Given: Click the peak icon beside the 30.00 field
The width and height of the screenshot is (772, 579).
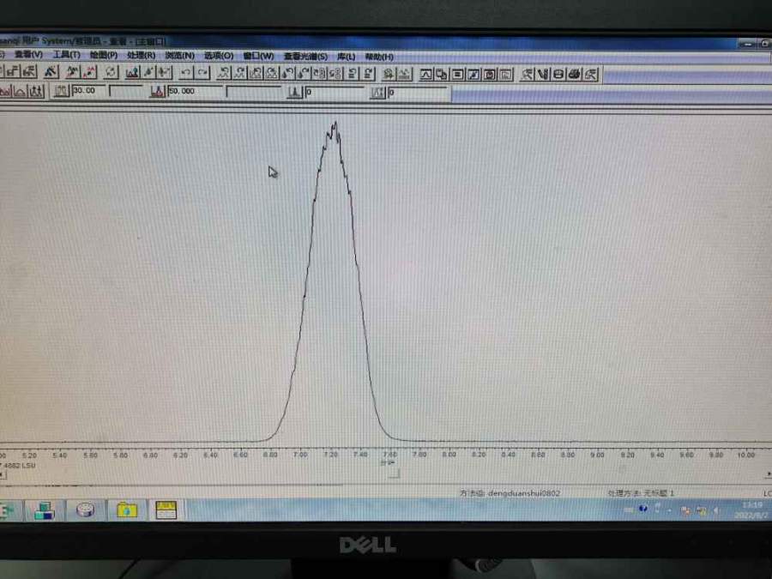Looking at the screenshot, I should click(x=61, y=91).
